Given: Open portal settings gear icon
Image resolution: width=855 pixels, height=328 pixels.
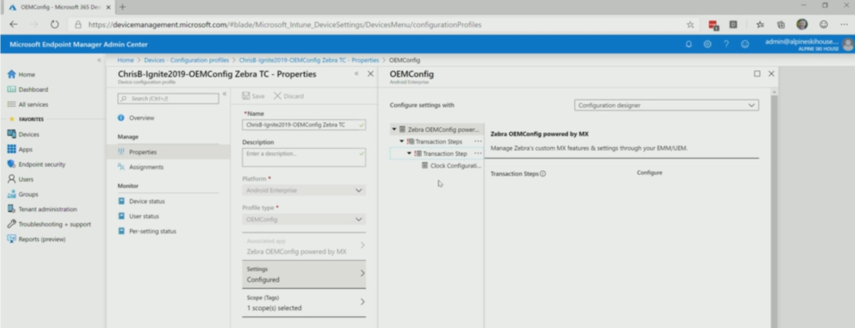Looking at the screenshot, I should tap(707, 44).
